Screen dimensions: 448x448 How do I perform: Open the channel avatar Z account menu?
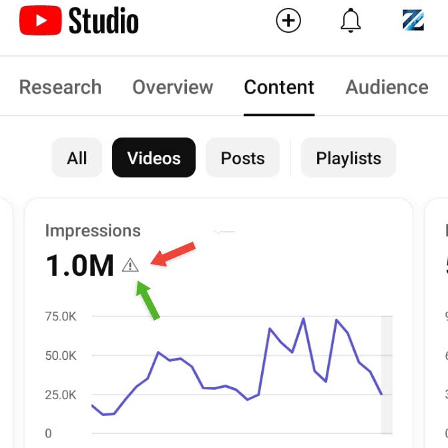(x=413, y=20)
